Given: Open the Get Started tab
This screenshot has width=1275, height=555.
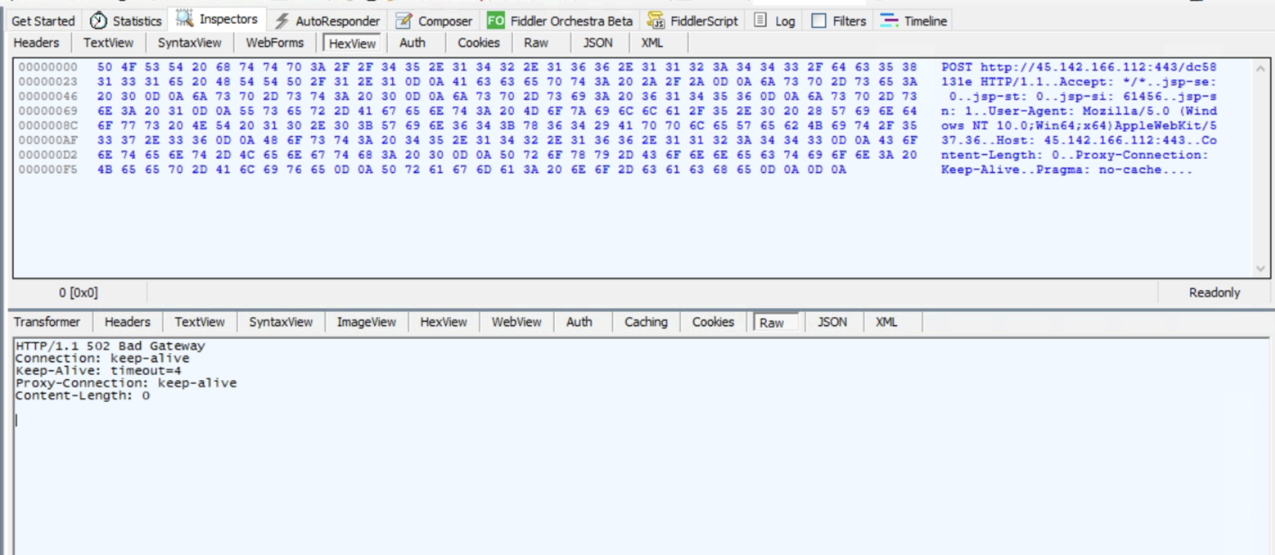Looking at the screenshot, I should (x=43, y=21).
